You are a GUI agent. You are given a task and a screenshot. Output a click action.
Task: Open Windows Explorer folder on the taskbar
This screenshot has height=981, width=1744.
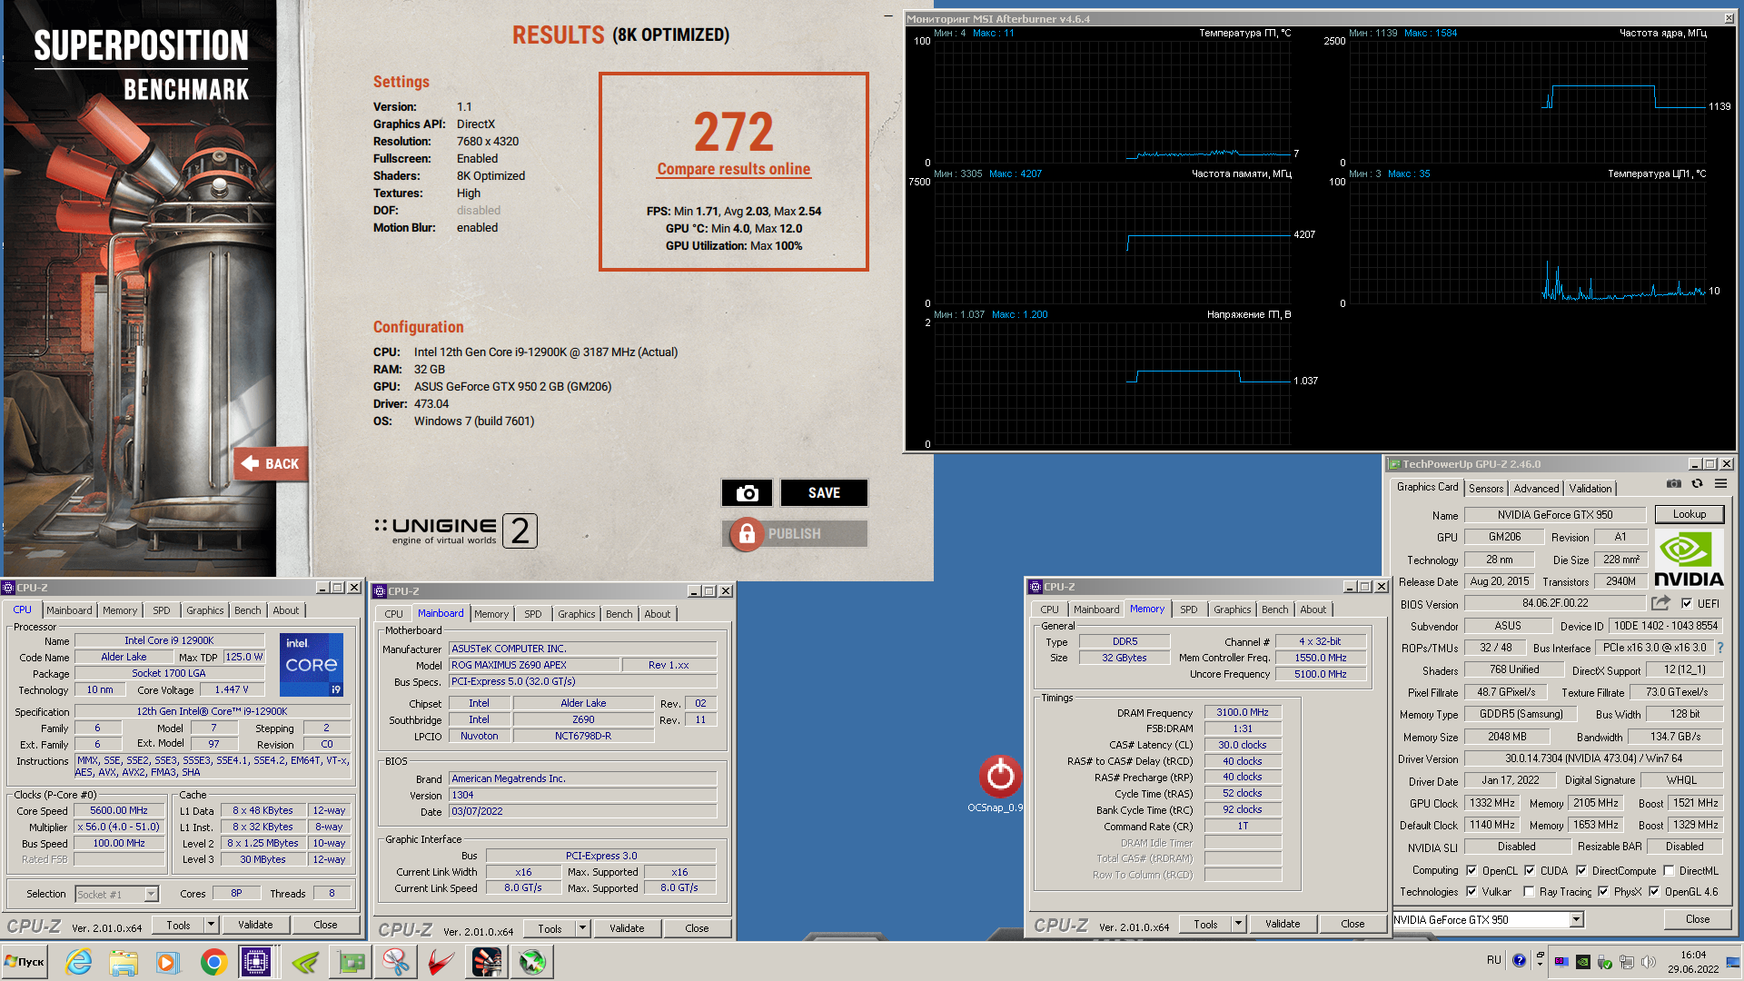(124, 962)
